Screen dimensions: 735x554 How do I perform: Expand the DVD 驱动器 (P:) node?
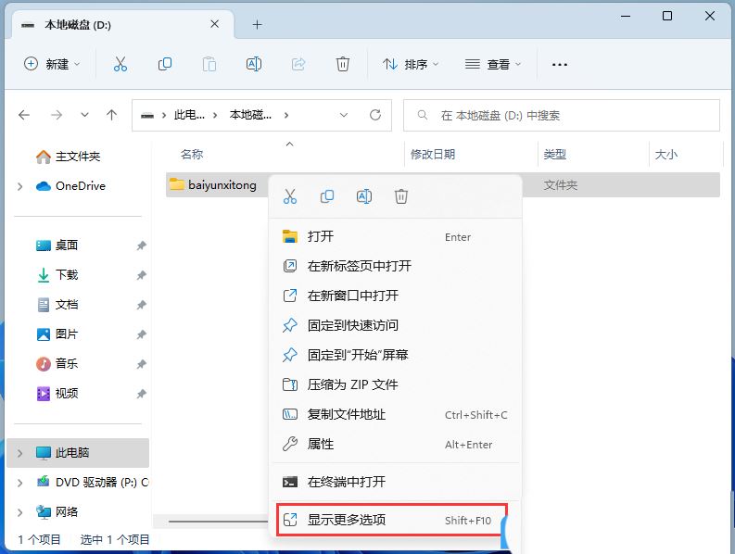click(20, 483)
